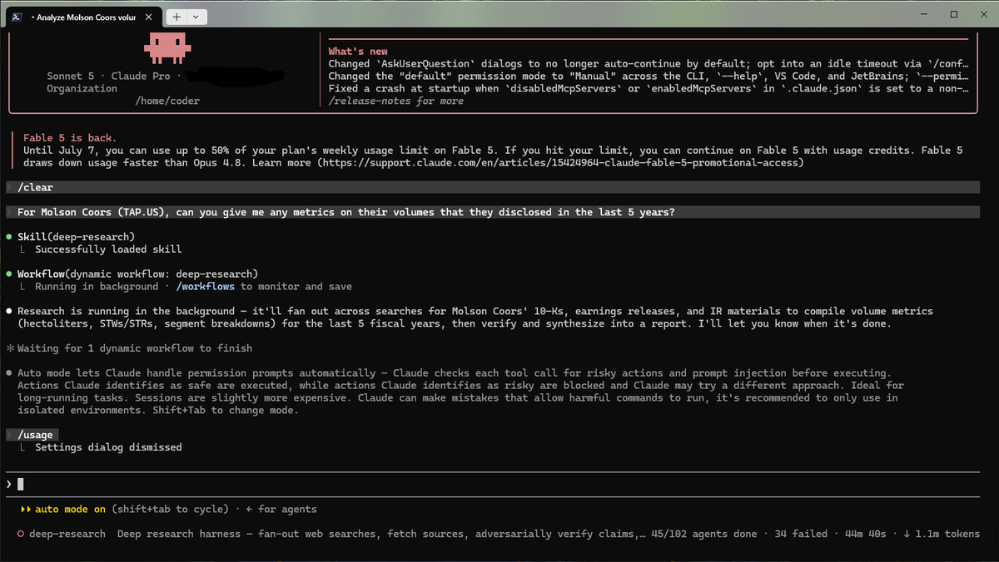
Task: Click the Successfully loaded skill line
Action: click(x=108, y=249)
